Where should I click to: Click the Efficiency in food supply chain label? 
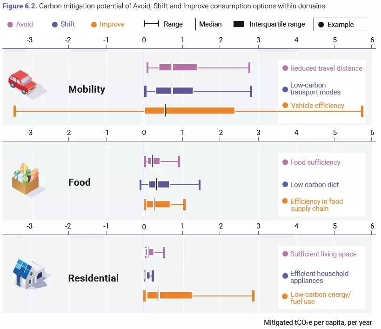(x=317, y=205)
